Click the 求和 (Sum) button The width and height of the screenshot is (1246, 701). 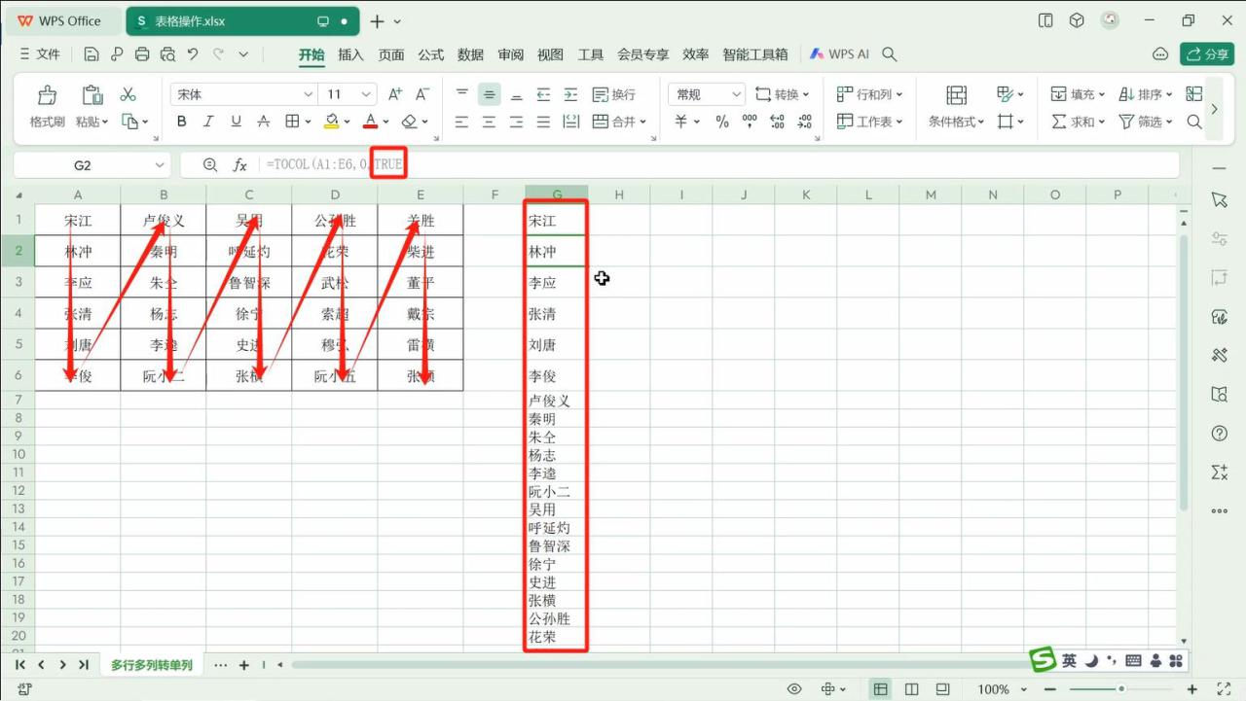[1078, 122]
